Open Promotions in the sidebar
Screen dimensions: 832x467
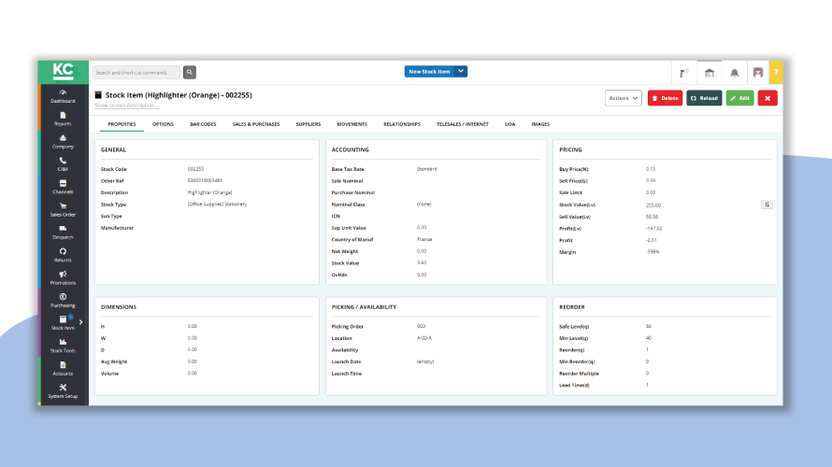[x=63, y=278]
